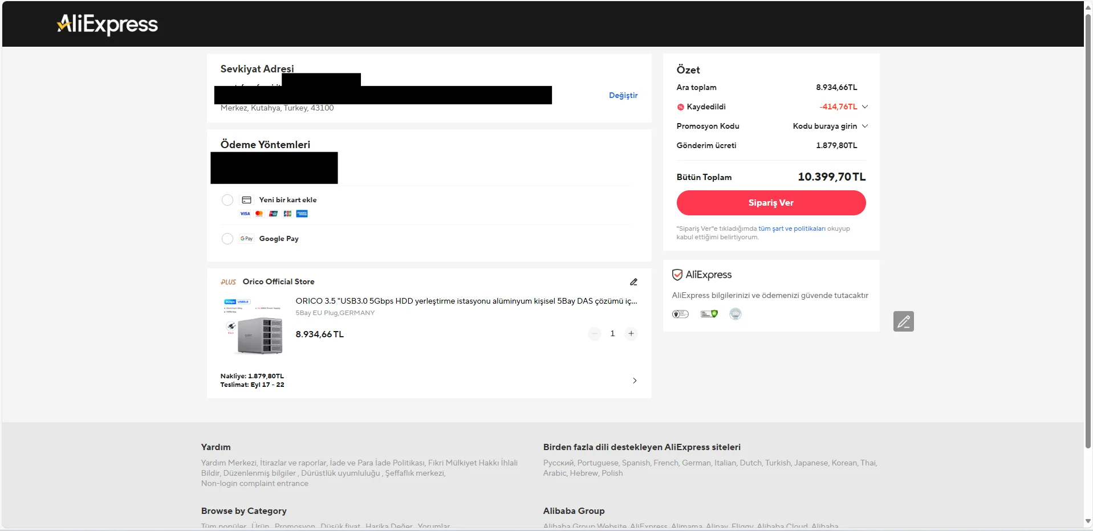Click the Google Pay logo icon
1093x531 pixels.
[x=247, y=239]
